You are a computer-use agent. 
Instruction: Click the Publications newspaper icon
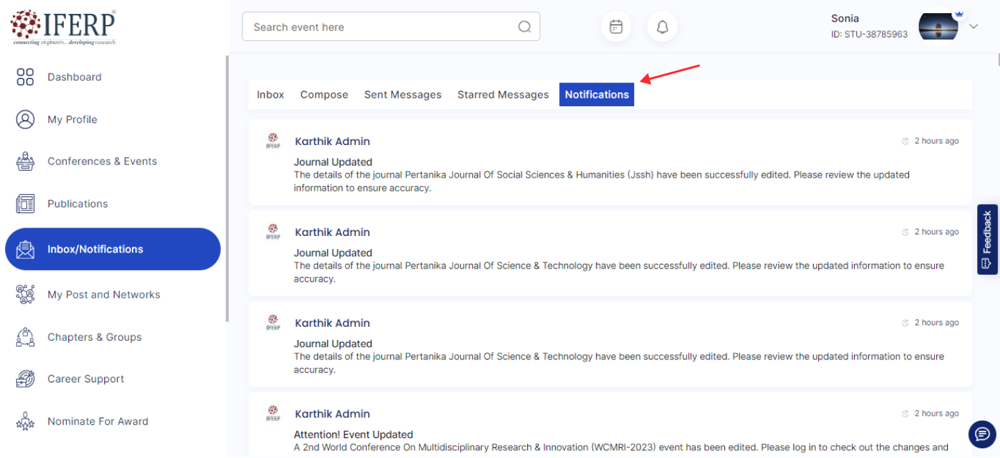(x=25, y=204)
